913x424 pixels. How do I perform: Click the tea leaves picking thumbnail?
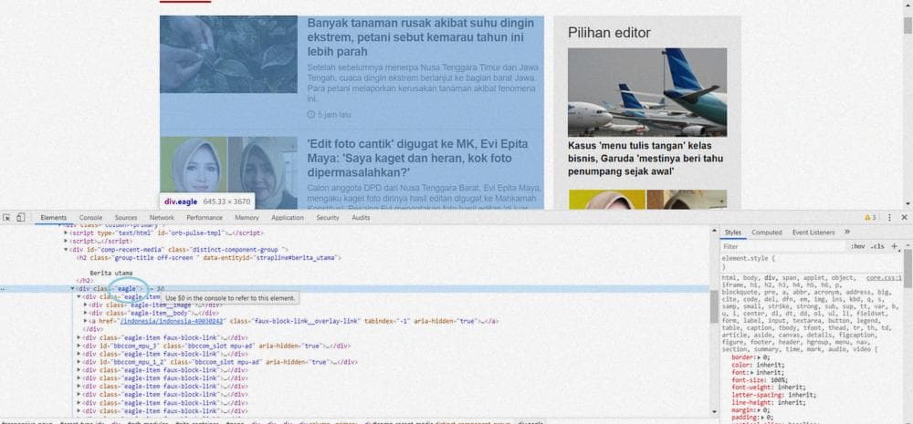pos(228,54)
